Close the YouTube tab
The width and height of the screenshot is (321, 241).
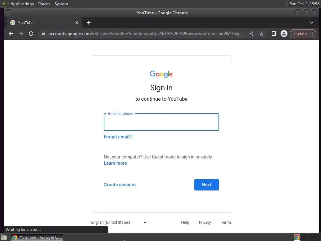[77, 23]
